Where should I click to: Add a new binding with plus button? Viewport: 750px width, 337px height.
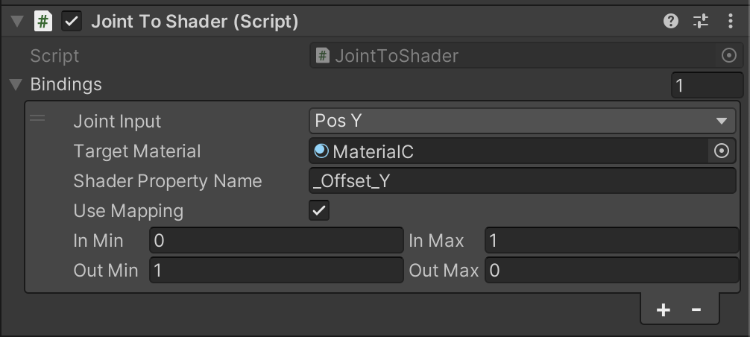pos(663,310)
